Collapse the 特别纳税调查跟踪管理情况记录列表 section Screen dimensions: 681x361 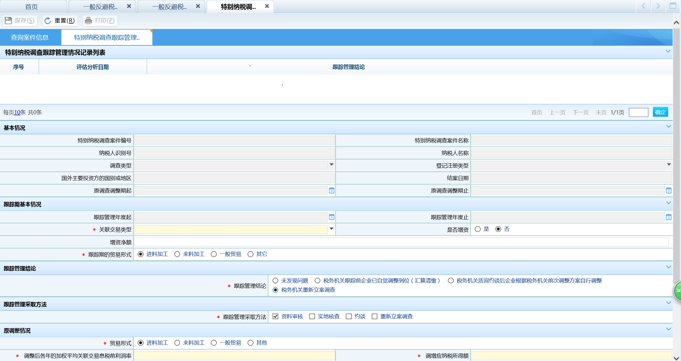click(x=668, y=51)
